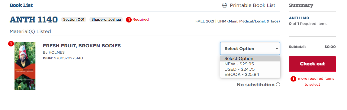Click the red number badge on book cover
This screenshot has height=110, width=347.
(x=11, y=44)
